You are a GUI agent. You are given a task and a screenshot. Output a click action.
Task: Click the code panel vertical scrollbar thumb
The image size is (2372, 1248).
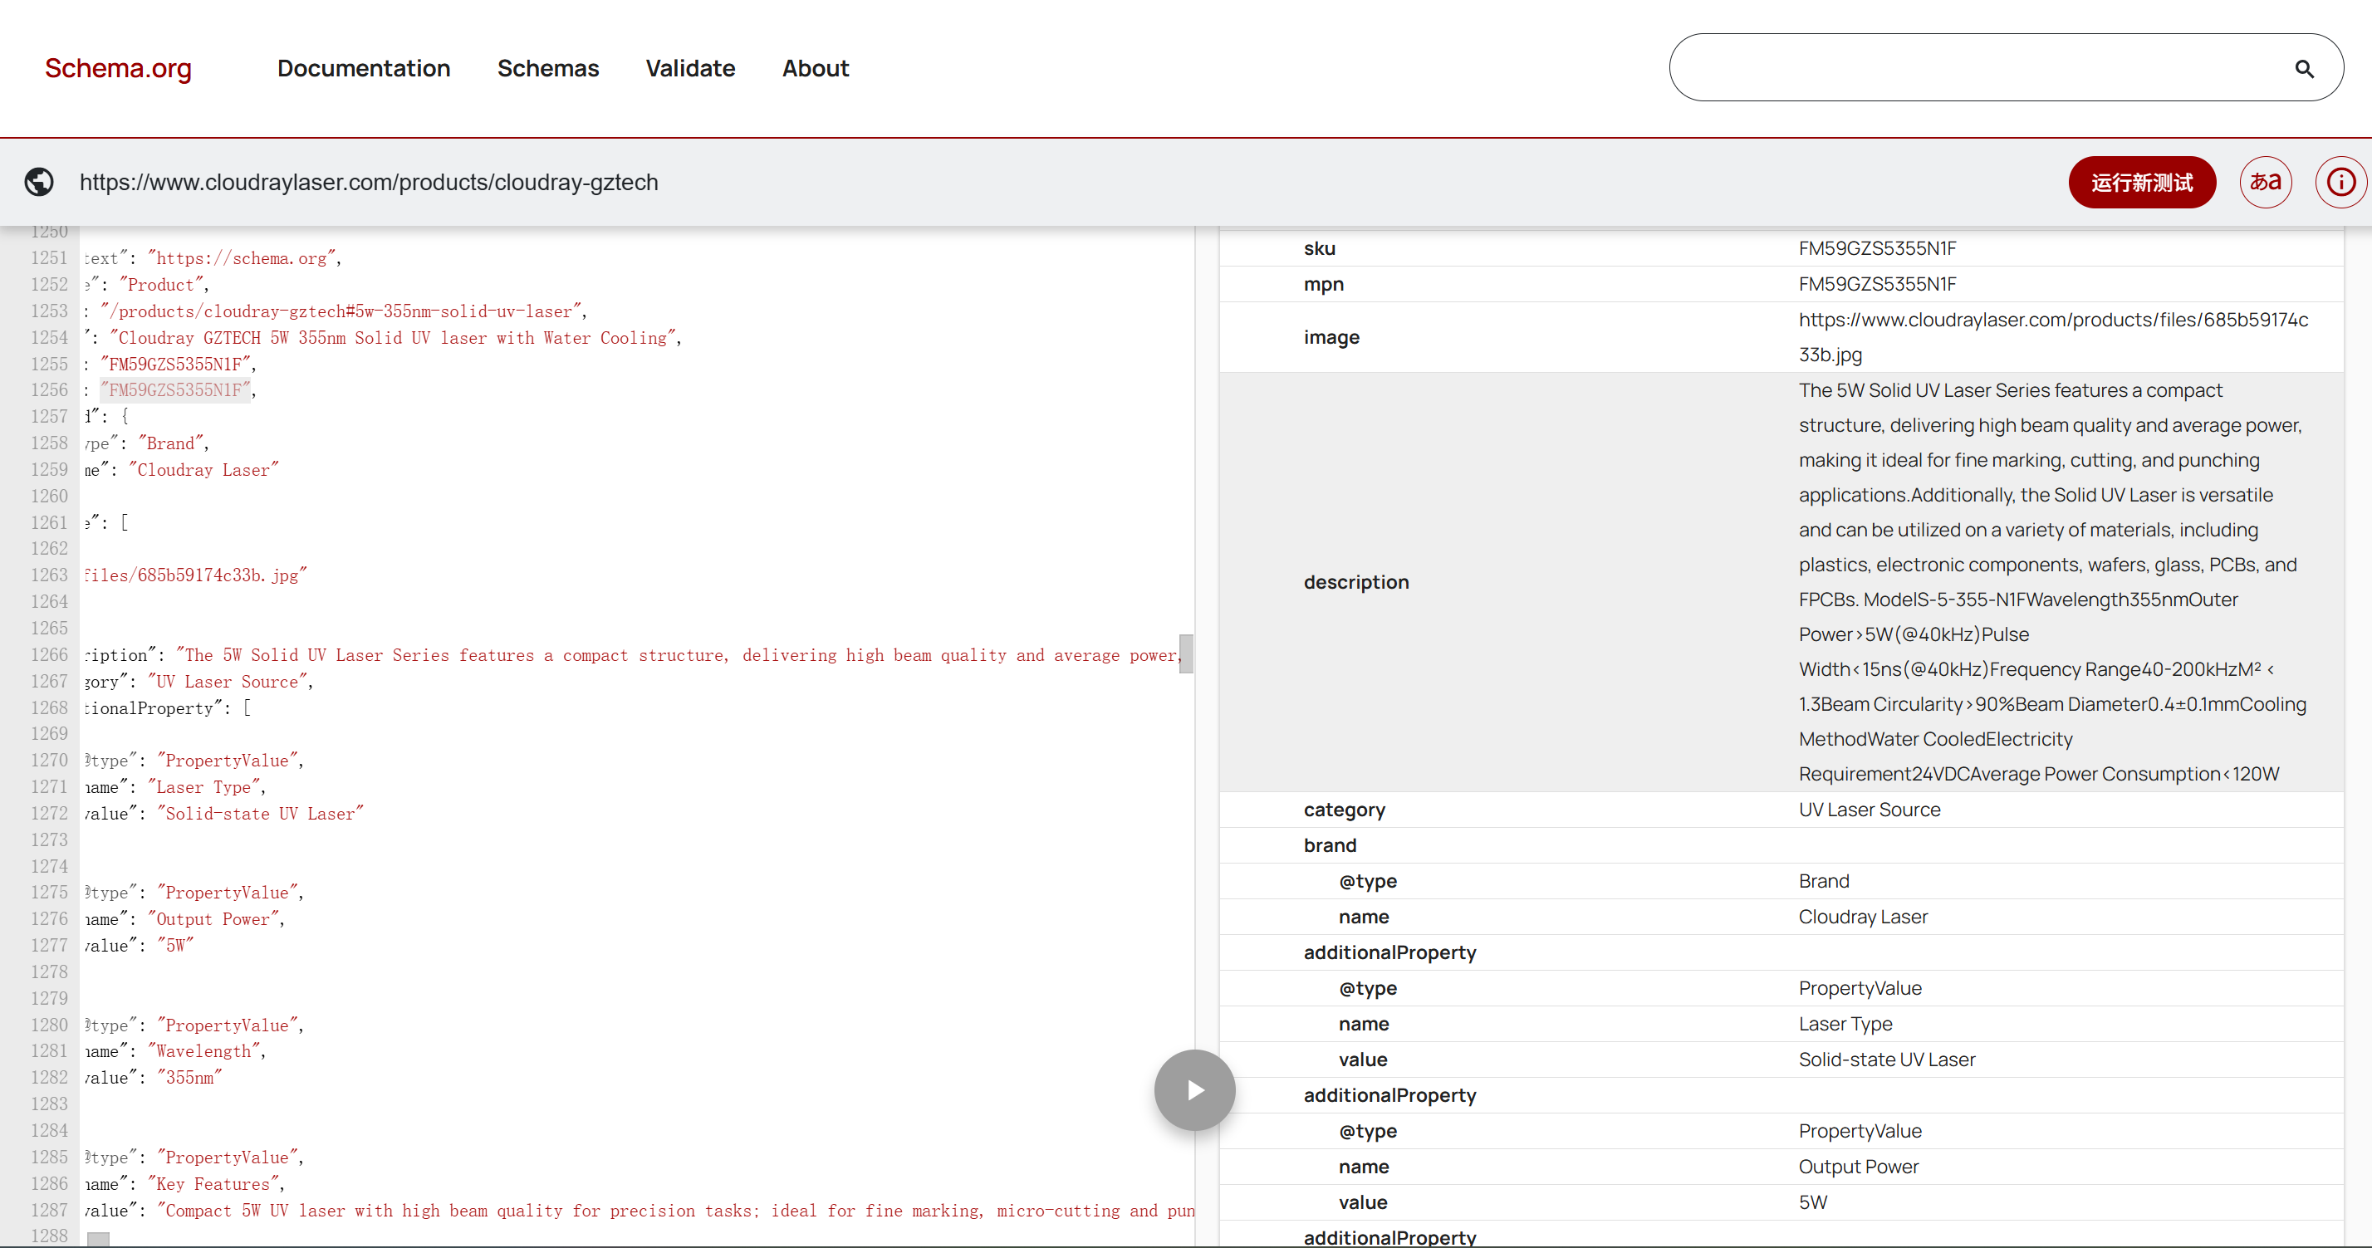pyautogui.click(x=1186, y=653)
